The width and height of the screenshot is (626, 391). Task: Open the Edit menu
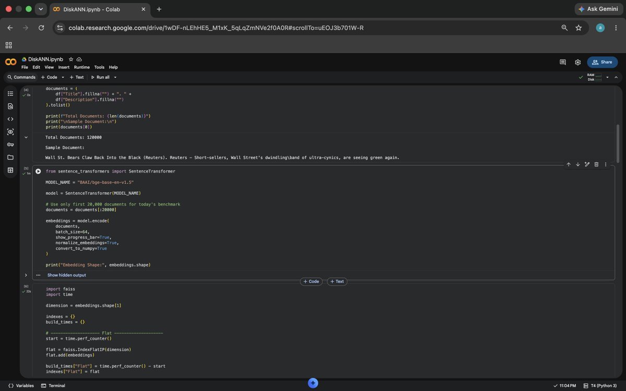(x=36, y=67)
